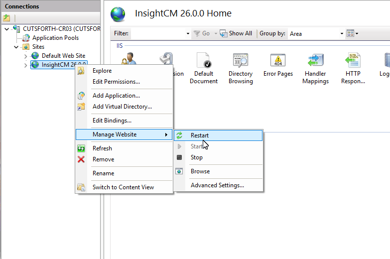Click the green Restart arrows icon
This screenshot has height=259, width=390.
[x=179, y=135]
